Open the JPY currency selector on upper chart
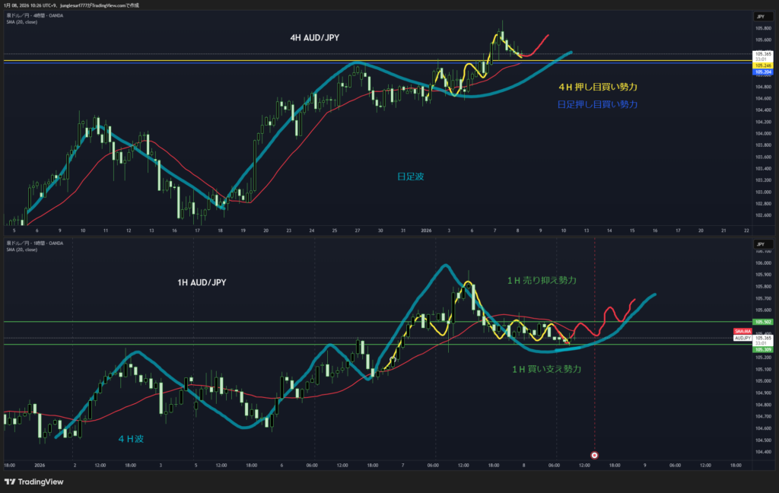The width and height of the screenshot is (779, 493). pos(759,16)
